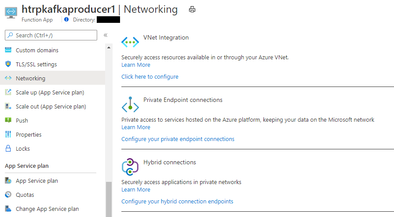Click the Private Endpoint connections icon
The image size is (394, 217).
[x=130, y=105]
